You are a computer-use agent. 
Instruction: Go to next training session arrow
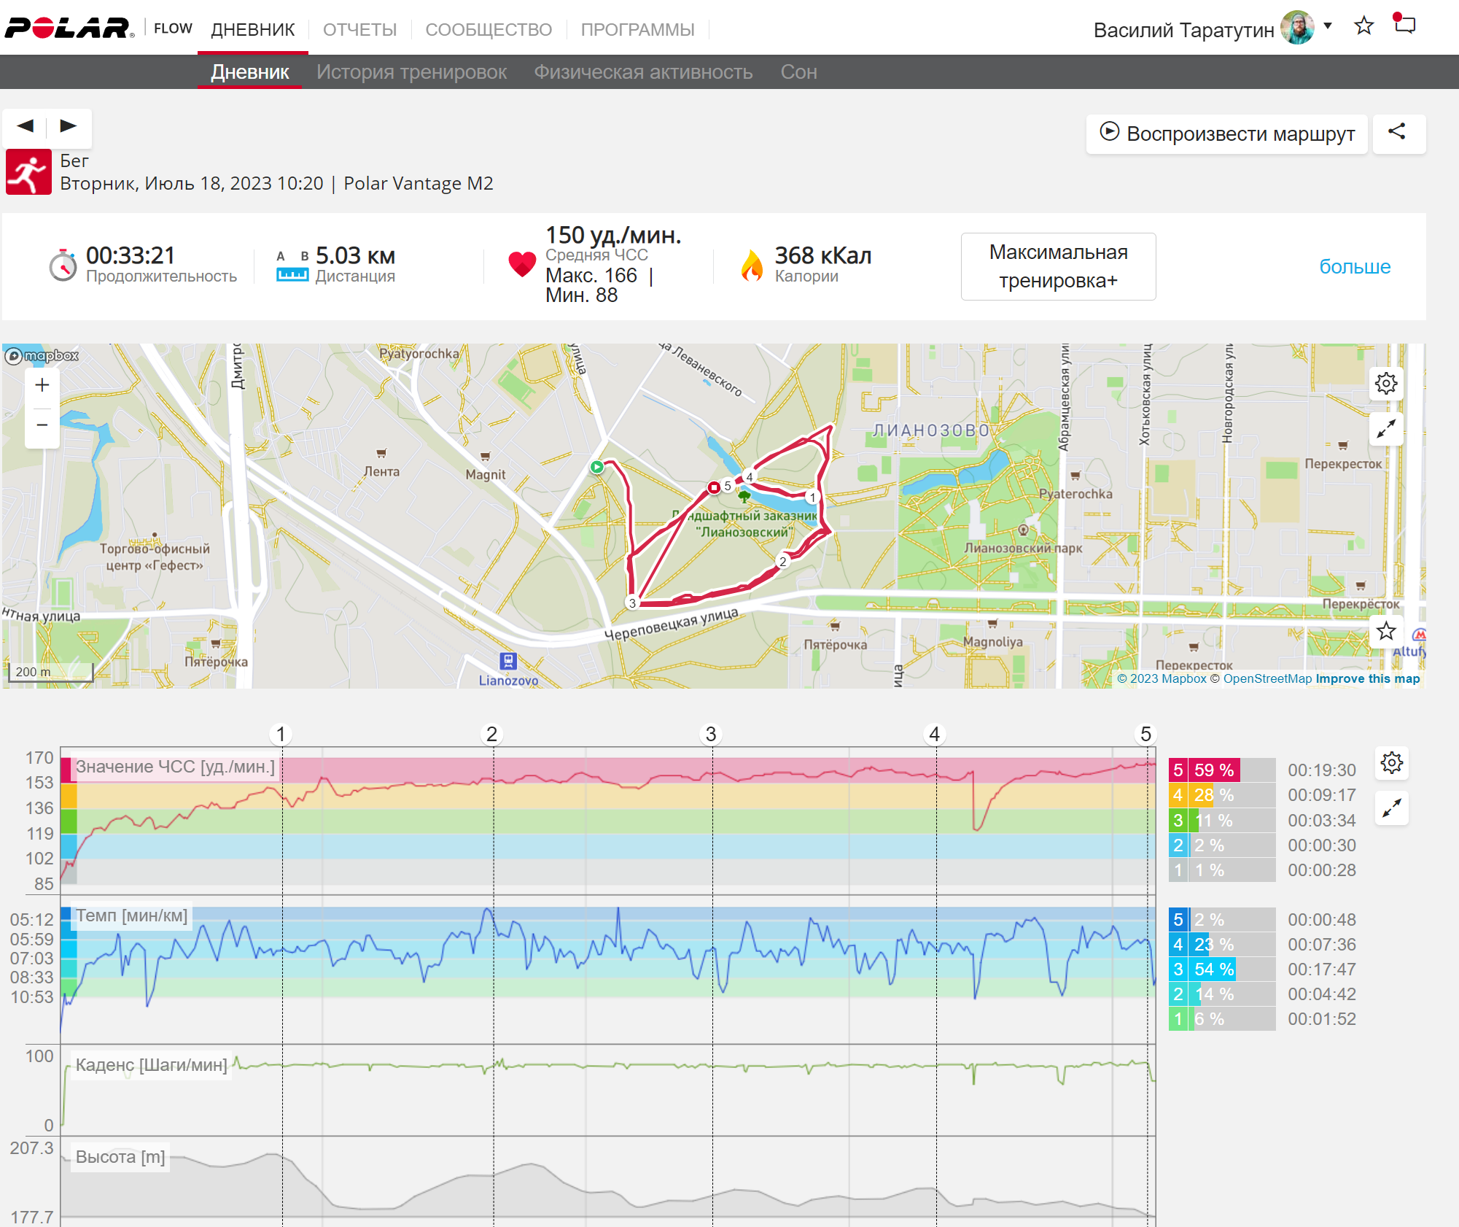click(69, 126)
